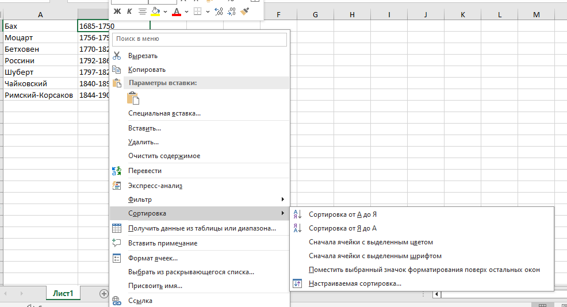The image size is (567, 307).
Task: Click the Формат ячеек icon
Action: point(116,258)
